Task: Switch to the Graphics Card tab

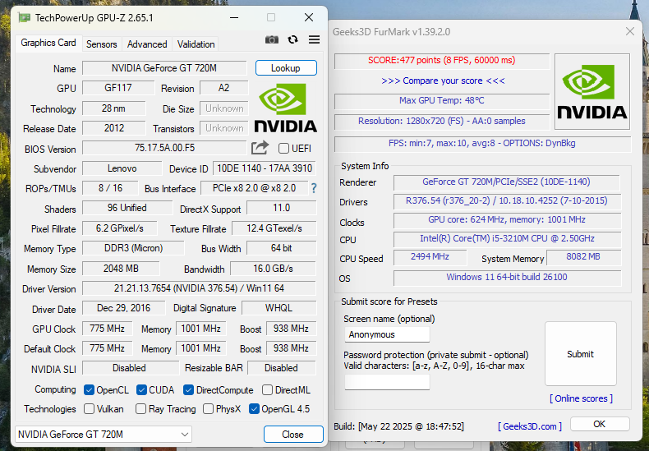Action: click(48, 43)
